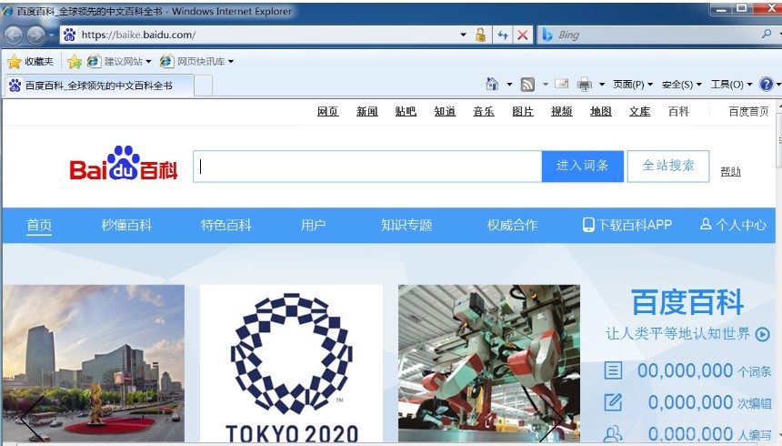Select the 首页 nav item
The height and width of the screenshot is (446, 782).
click(39, 225)
